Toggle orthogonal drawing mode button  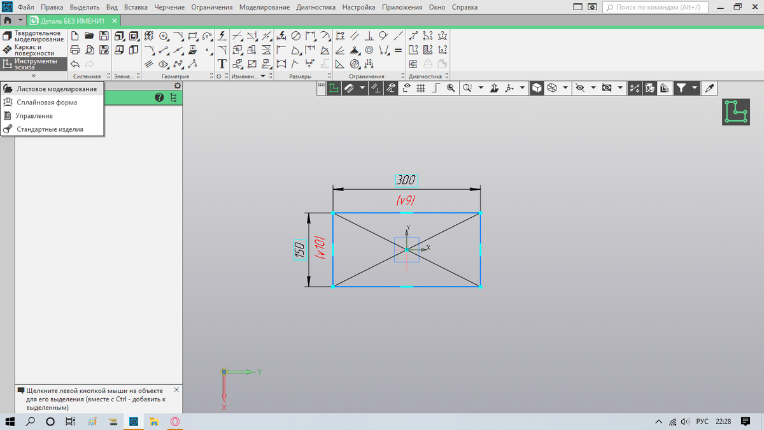(x=436, y=88)
